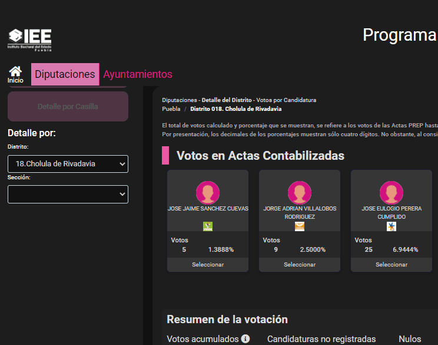Click the orange Movimiento Ciudadano logo

point(300,226)
